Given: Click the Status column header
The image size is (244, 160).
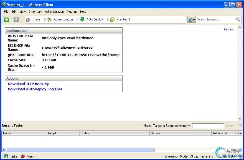Looking at the screenshot, I should (114, 133).
